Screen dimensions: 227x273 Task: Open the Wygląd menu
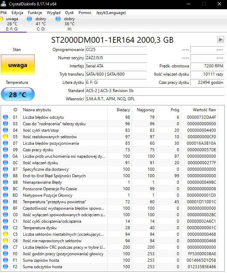pyautogui.click(x=54, y=13)
